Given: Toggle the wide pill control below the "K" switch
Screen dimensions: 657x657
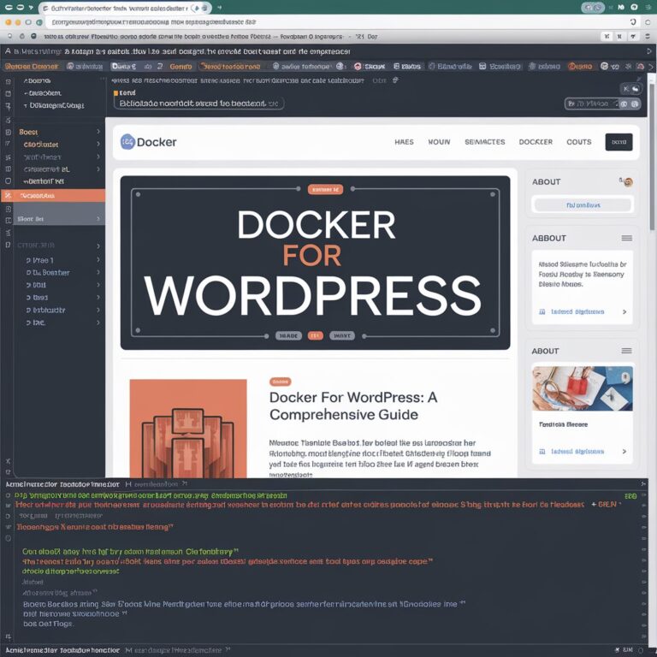Looking at the screenshot, I should click(x=603, y=104).
